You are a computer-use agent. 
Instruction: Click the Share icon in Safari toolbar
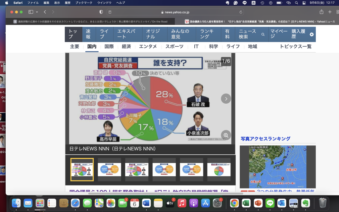tap(321, 12)
